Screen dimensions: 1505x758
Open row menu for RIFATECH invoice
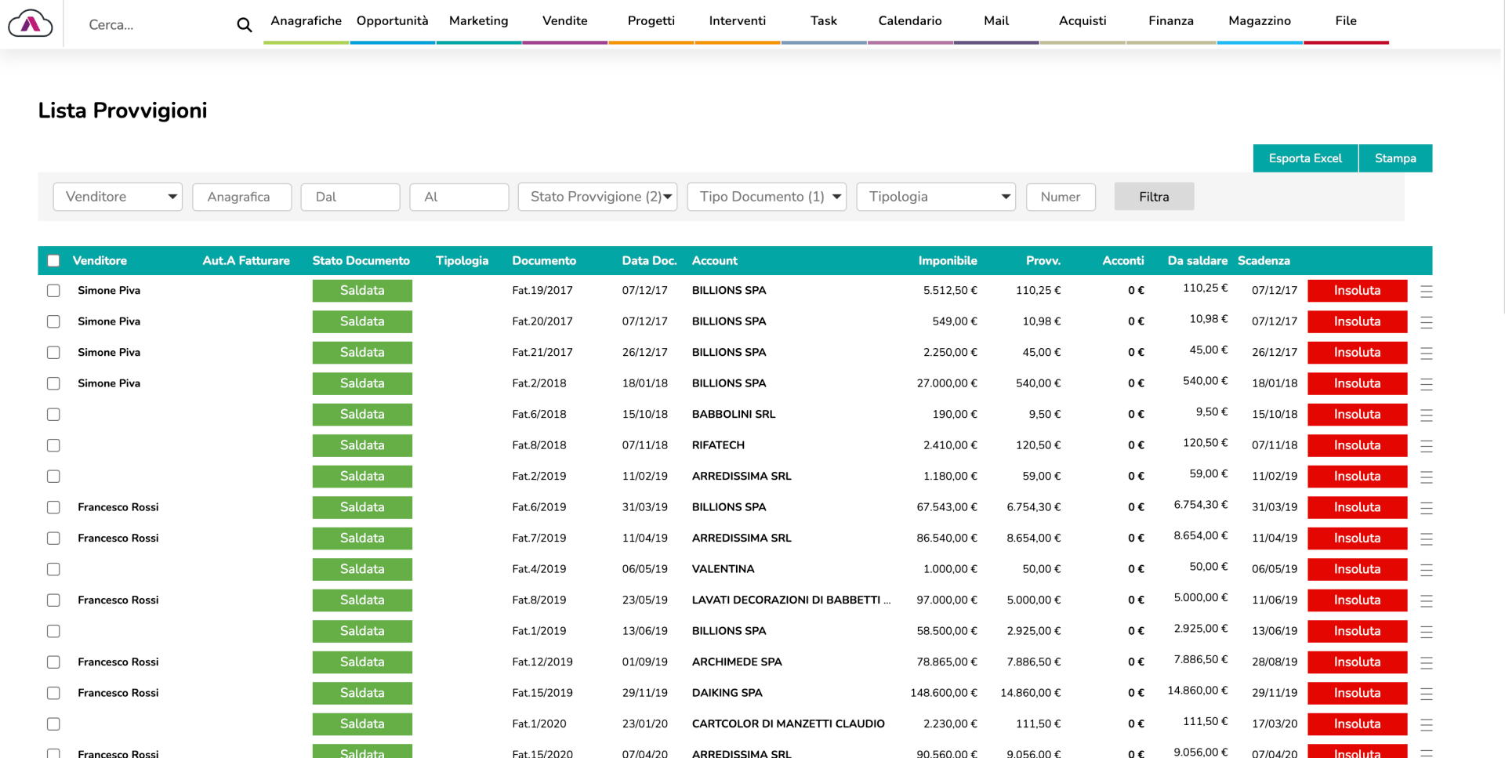1426,446
